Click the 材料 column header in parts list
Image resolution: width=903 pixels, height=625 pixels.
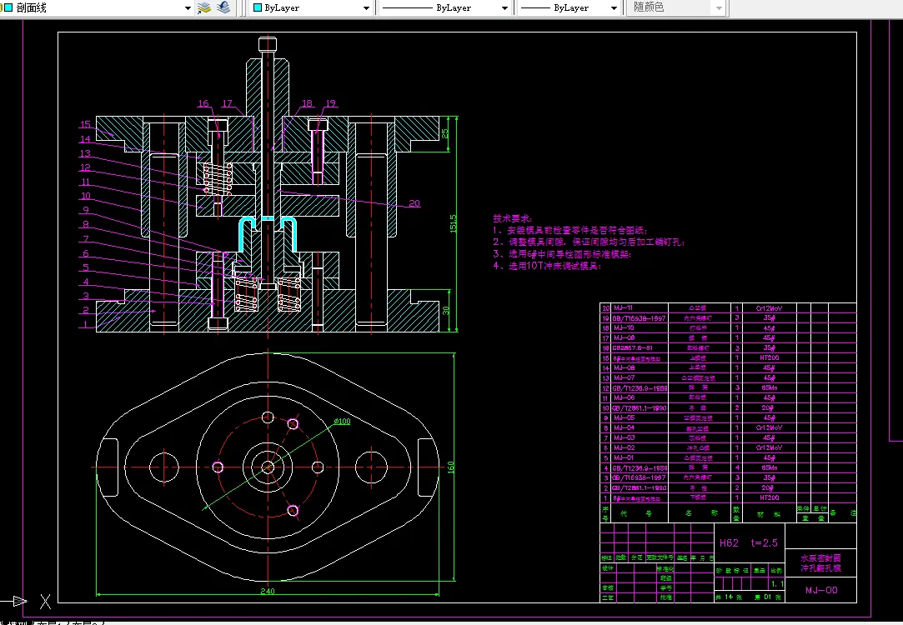[x=768, y=514]
